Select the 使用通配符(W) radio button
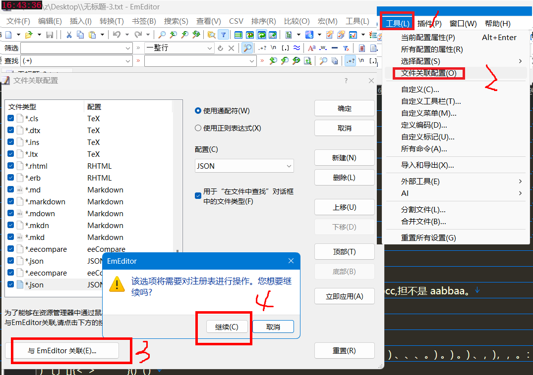Viewport: 533px width, 375px height. pos(198,110)
